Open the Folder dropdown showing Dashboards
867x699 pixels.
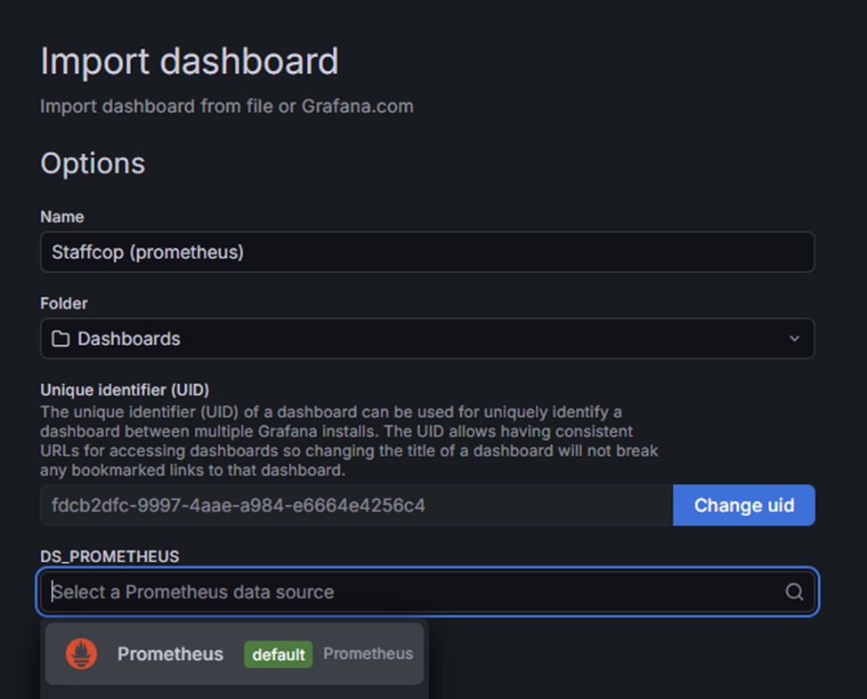click(x=427, y=338)
